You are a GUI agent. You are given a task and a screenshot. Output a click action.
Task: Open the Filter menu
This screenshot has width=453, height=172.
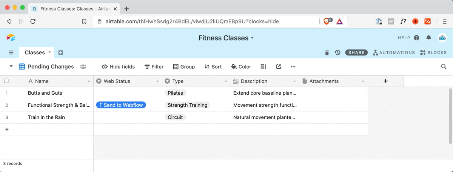click(x=154, y=67)
